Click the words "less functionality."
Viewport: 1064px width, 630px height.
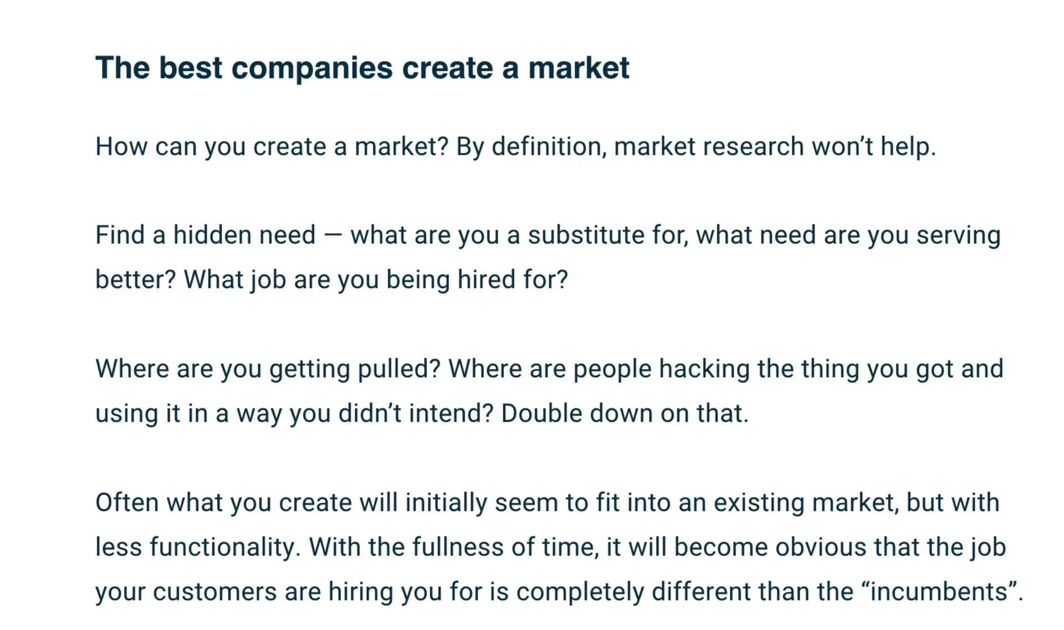[x=198, y=547]
